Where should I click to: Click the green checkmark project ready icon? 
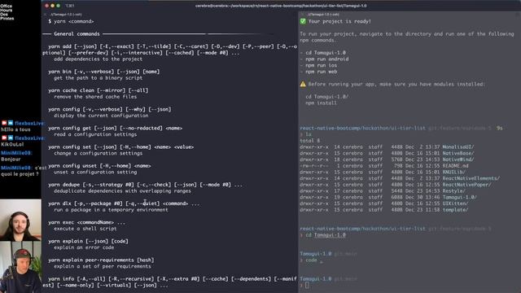click(303, 21)
